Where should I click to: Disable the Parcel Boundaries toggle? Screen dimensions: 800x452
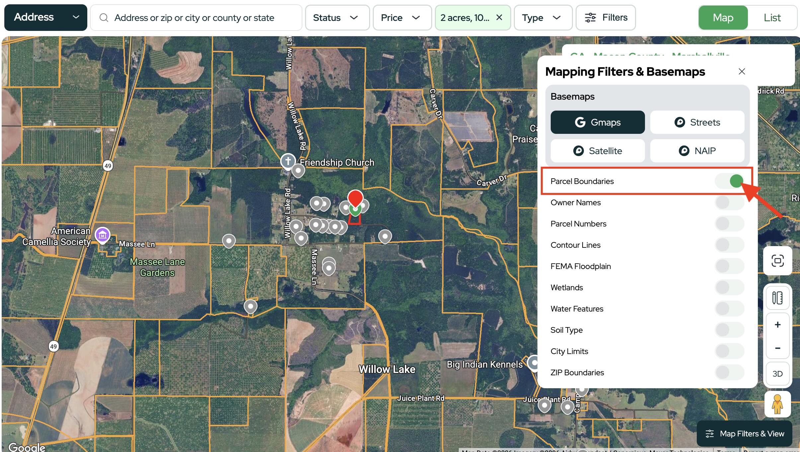coord(730,181)
